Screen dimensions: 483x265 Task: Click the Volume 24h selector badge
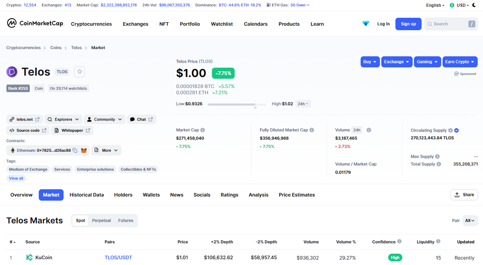tap(357, 130)
